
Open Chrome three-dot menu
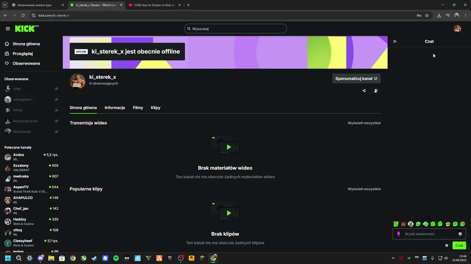pos(466,15)
